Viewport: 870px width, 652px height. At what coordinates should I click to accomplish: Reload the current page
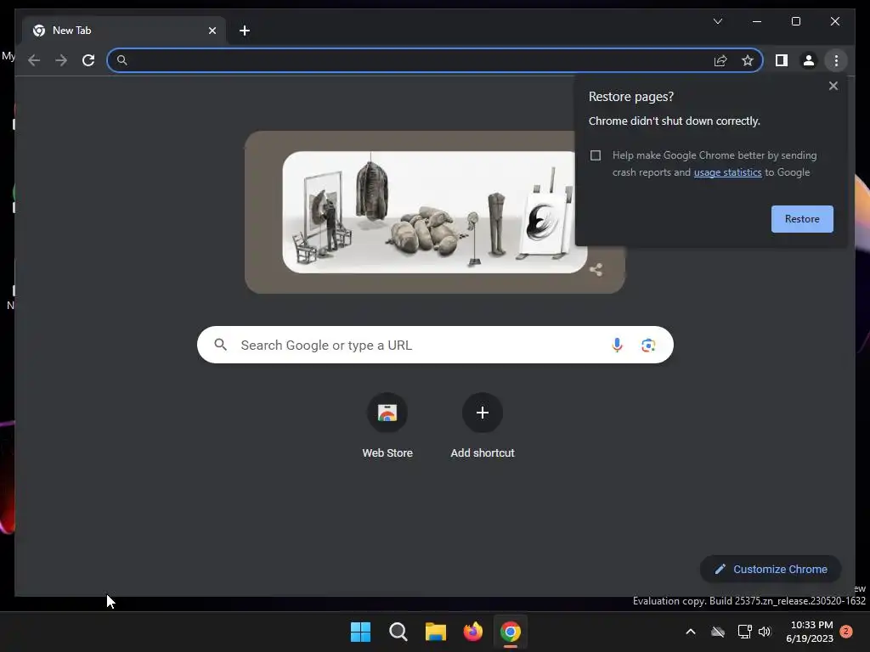(x=88, y=60)
